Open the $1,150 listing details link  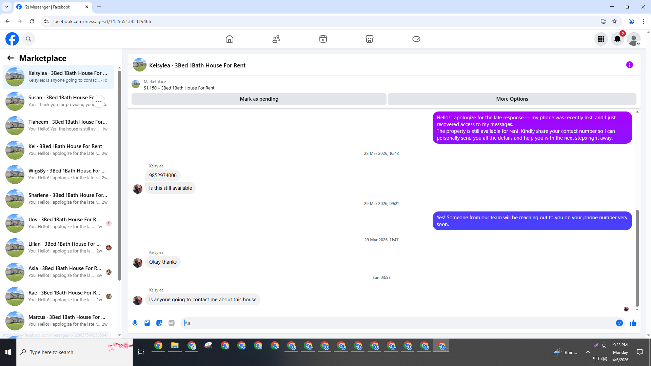(179, 88)
